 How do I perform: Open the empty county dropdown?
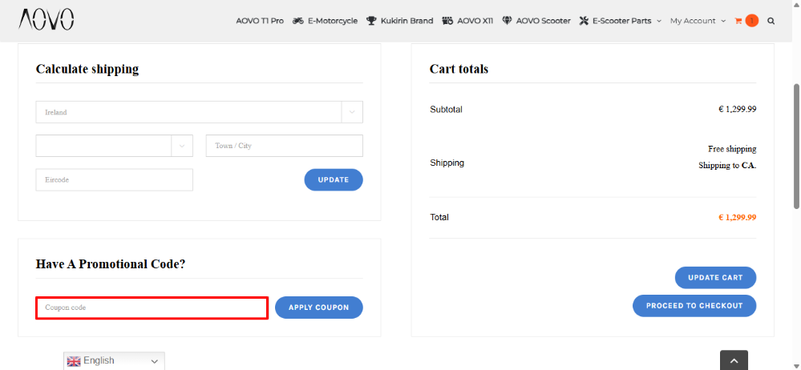coord(115,146)
